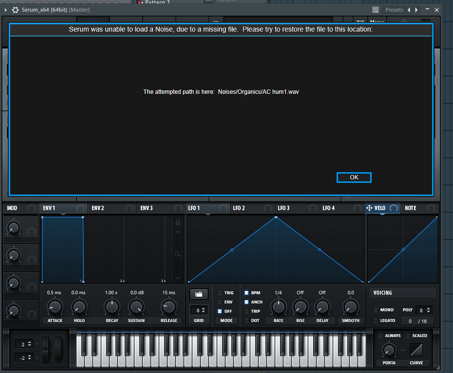Click the ATTACK knob
Viewport: 453px width, 373px height.
pos(55,307)
